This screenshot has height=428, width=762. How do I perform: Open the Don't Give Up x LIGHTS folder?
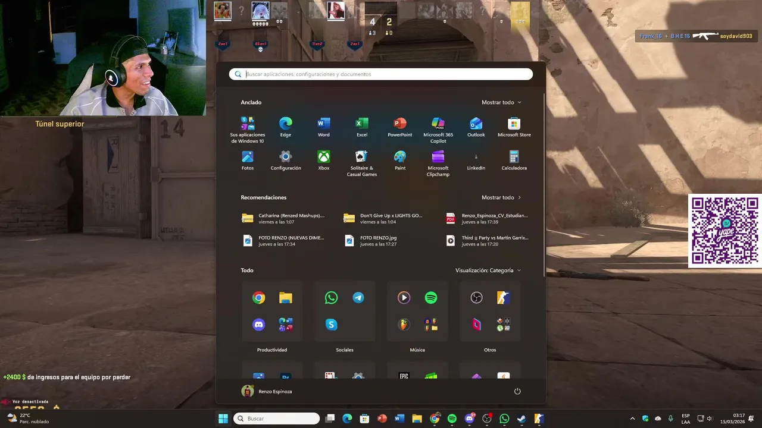[x=383, y=218]
